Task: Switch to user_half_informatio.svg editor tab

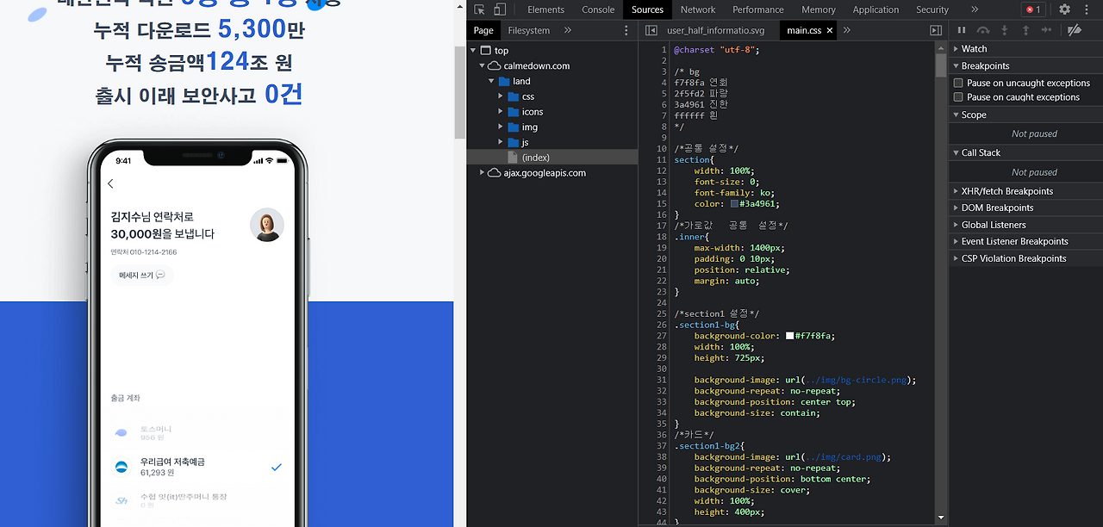Action: tap(716, 30)
